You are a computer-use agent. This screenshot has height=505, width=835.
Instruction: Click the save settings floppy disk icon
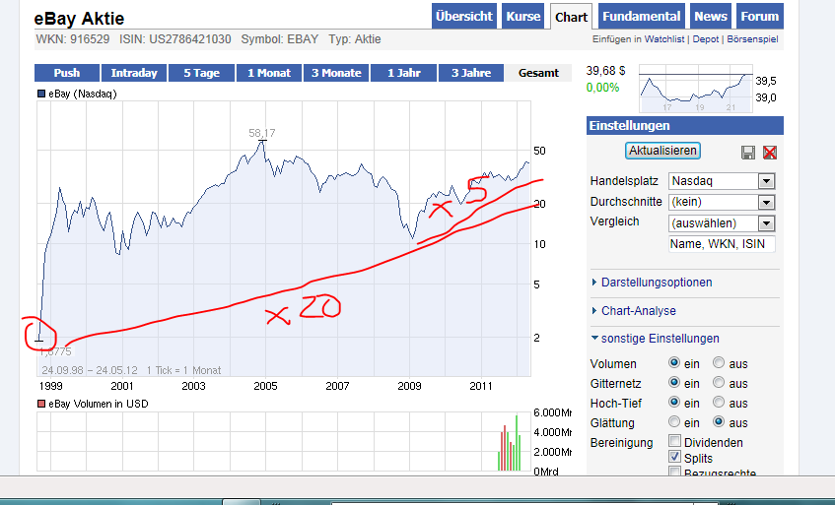point(748,153)
